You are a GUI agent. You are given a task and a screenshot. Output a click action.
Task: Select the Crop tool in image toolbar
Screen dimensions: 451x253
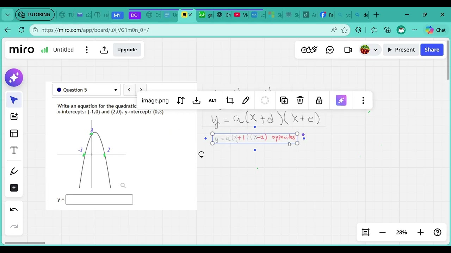click(x=230, y=100)
